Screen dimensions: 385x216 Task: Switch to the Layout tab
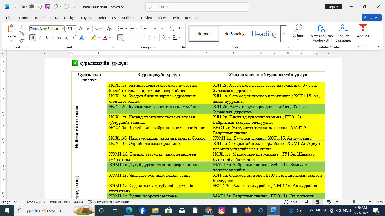[x=86, y=18]
